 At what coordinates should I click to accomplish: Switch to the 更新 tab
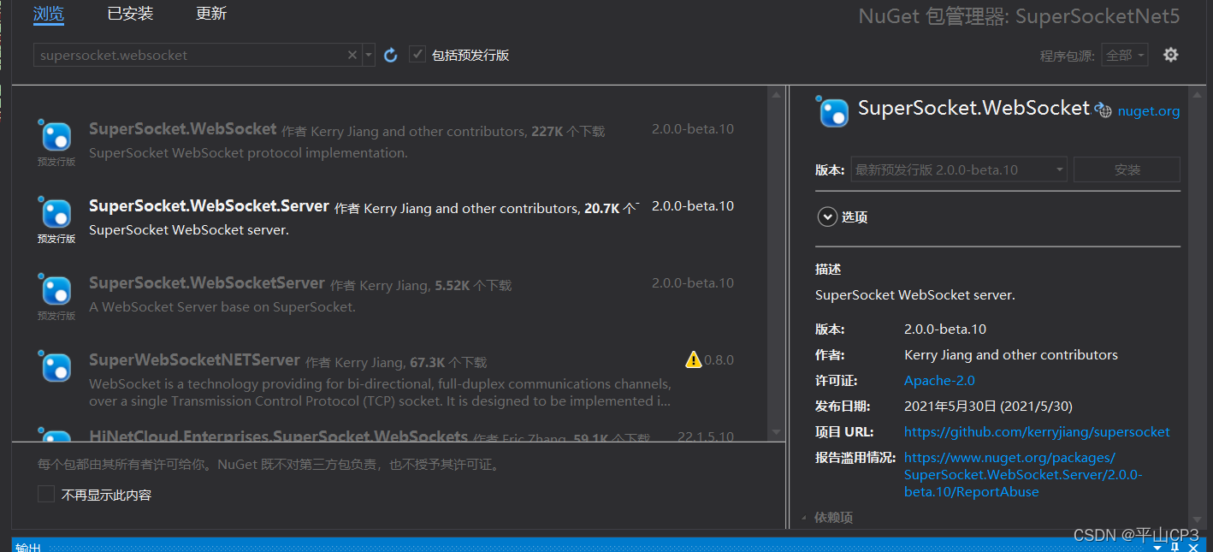click(x=211, y=14)
